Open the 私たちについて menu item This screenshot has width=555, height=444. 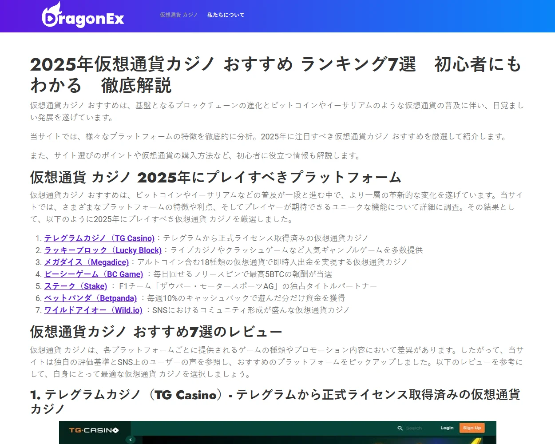coord(226,15)
